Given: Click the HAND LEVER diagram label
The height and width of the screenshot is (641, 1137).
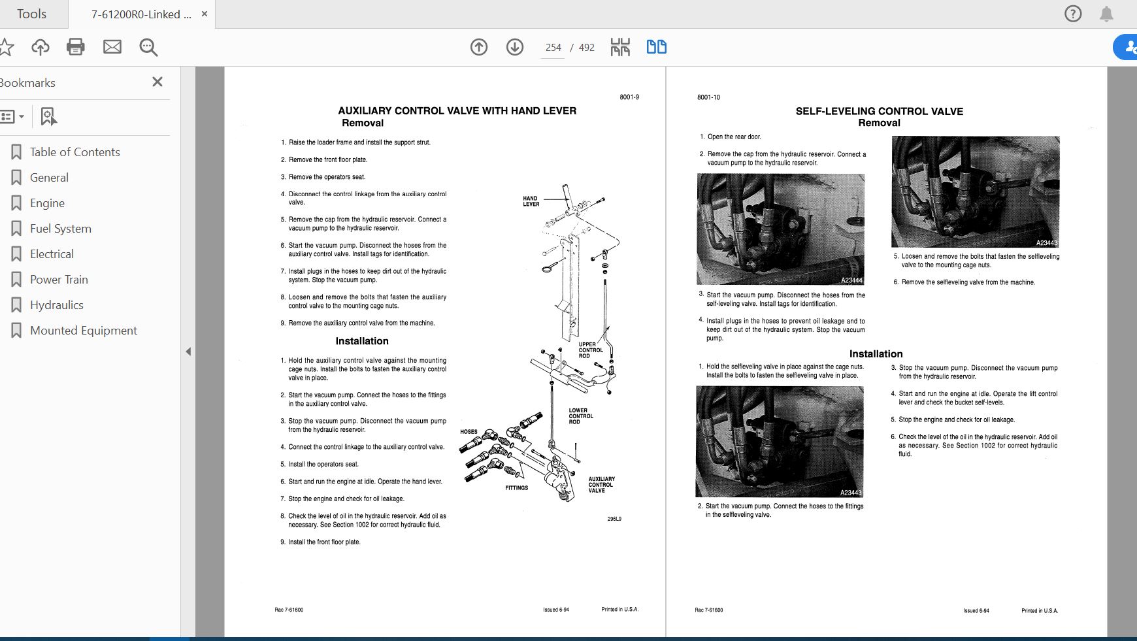Looking at the screenshot, I should pos(531,201).
